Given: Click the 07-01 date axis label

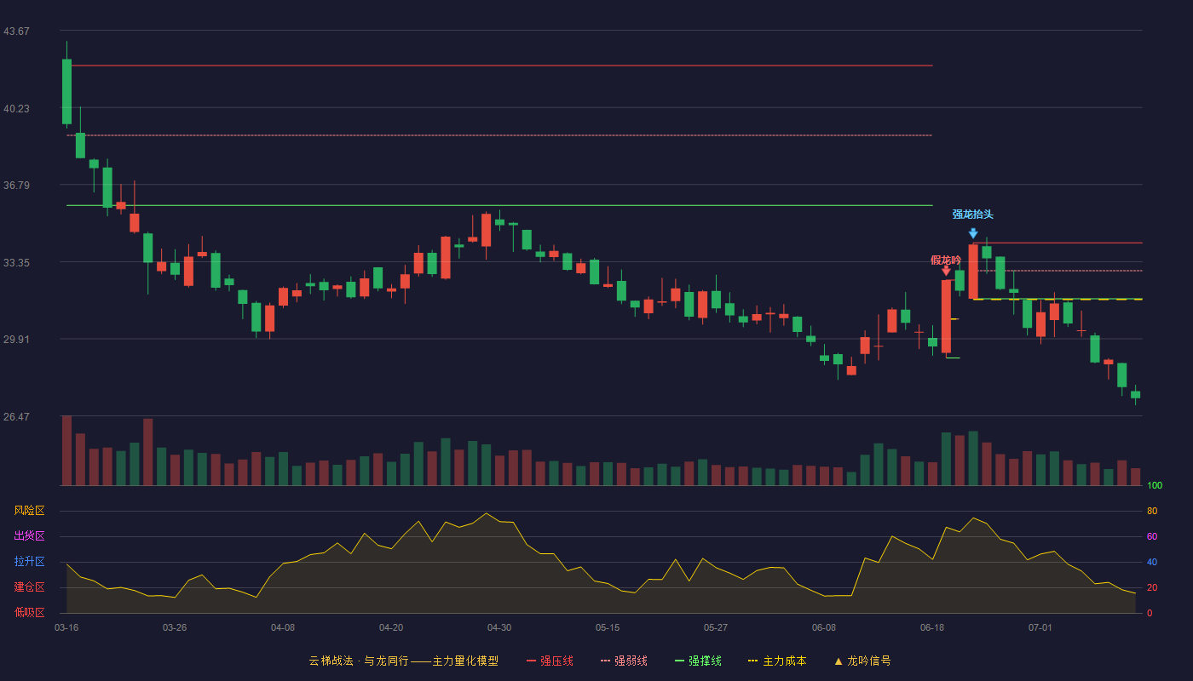Looking at the screenshot, I should (1040, 627).
